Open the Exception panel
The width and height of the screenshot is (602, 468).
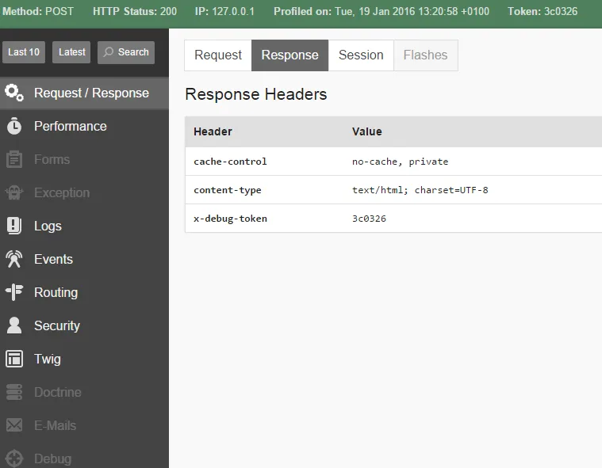click(x=84, y=192)
